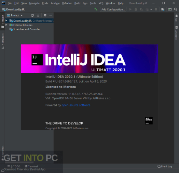Click Add Configuration button
Image resolution: width=179 pixels, height=173 pixels.
[113, 9]
